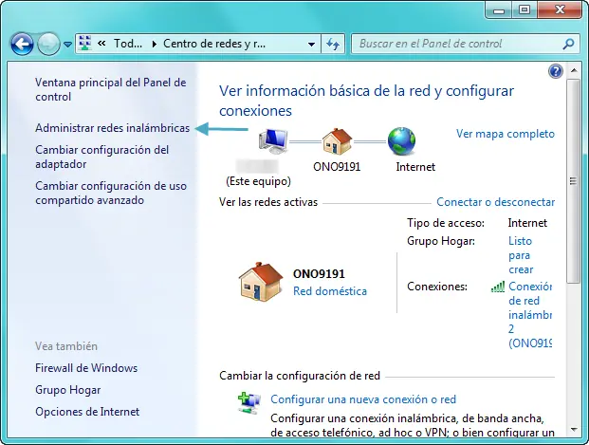Open the address bar history dropdown
Image resolution: width=589 pixels, height=445 pixels.
(x=311, y=44)
